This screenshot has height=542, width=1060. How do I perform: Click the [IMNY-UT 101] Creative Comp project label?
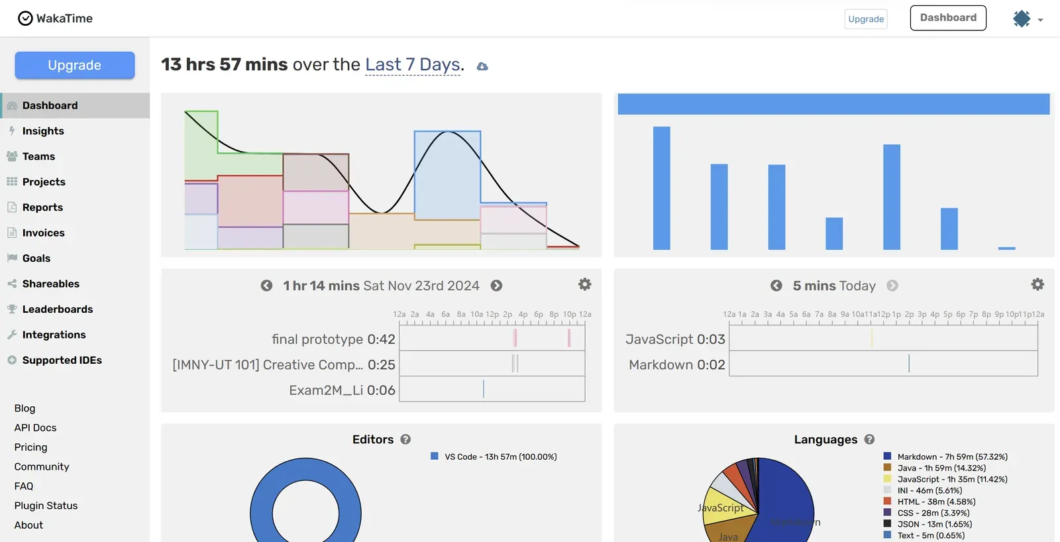tap(284, 365)
